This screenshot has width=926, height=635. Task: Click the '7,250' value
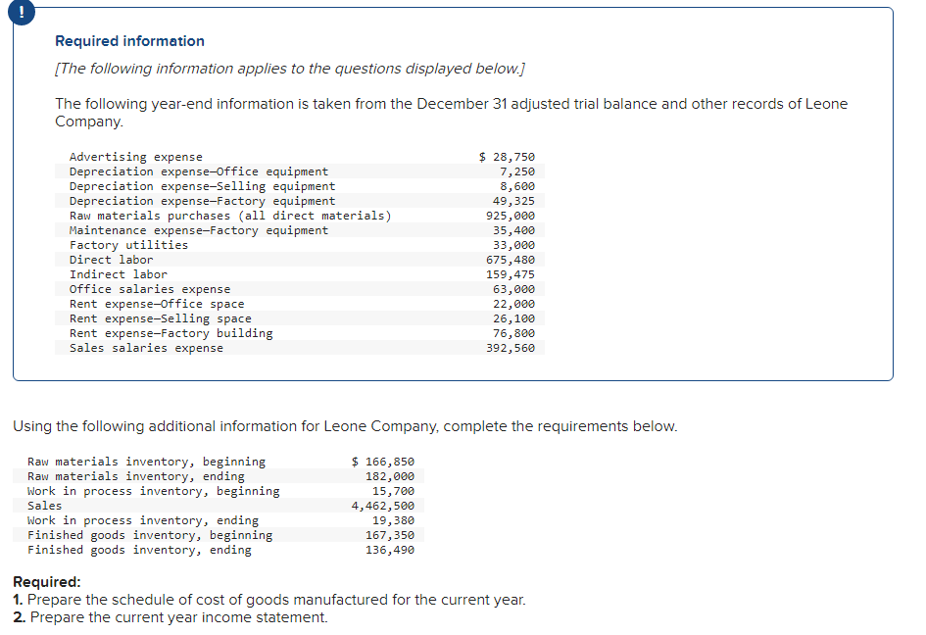(x=517, y=171)
